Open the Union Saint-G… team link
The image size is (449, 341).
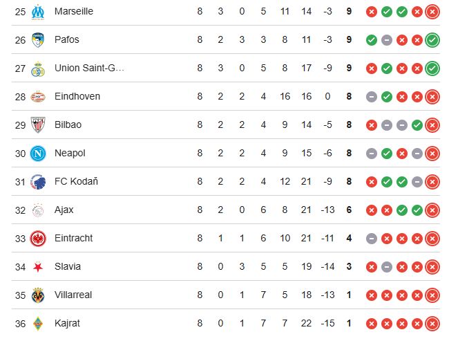tap(89, 68)
